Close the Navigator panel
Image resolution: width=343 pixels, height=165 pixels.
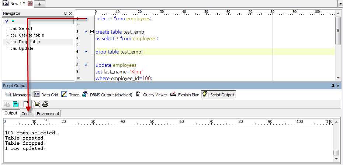pos(71,13)
